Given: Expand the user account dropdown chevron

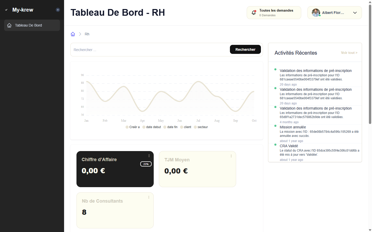Looking at the screenshot, I should (x=355, y=13).
